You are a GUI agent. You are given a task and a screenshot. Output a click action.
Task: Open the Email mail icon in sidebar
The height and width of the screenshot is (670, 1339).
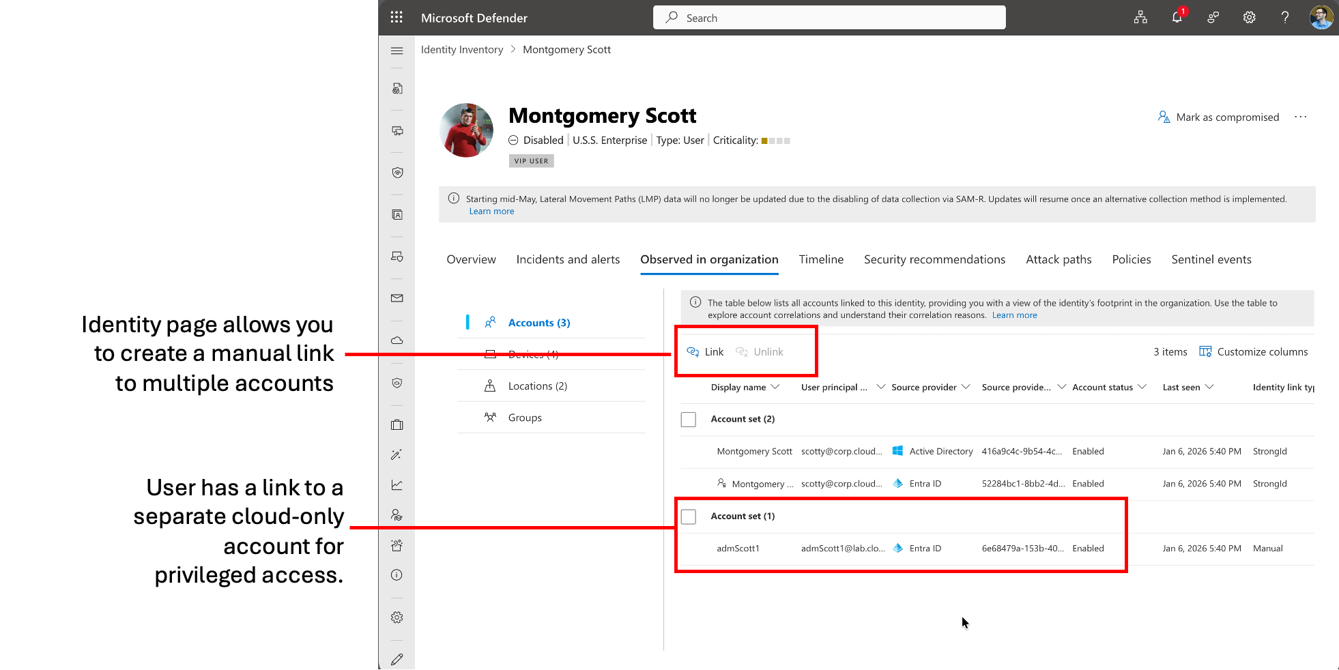tap(397, 298)
